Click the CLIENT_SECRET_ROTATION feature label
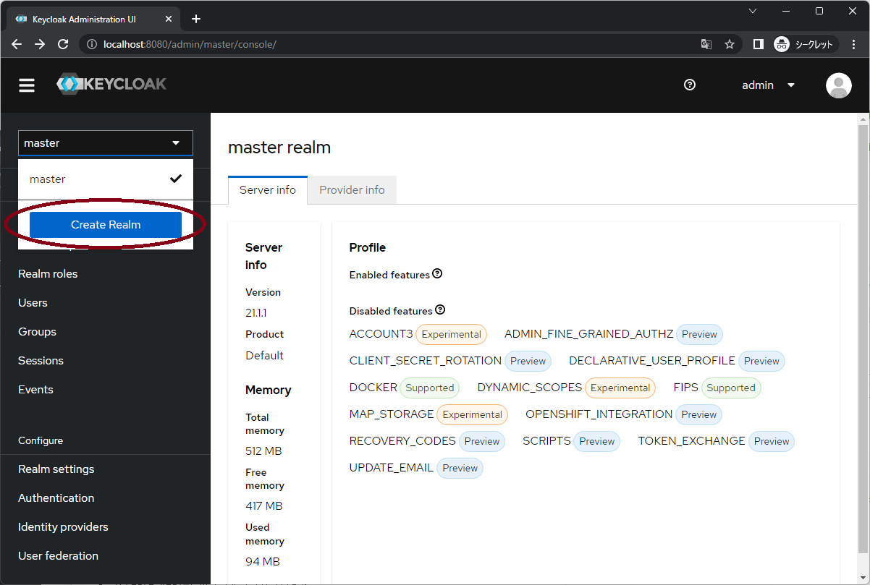Image resolution: width=870 pixels, height=585 pixels. 426,360
